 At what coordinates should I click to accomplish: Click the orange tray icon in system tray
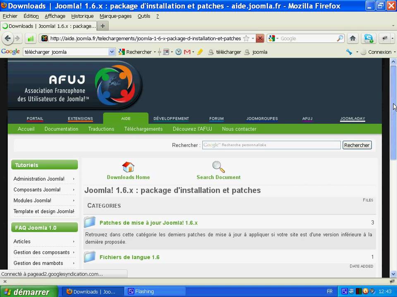tap(365, 291)
